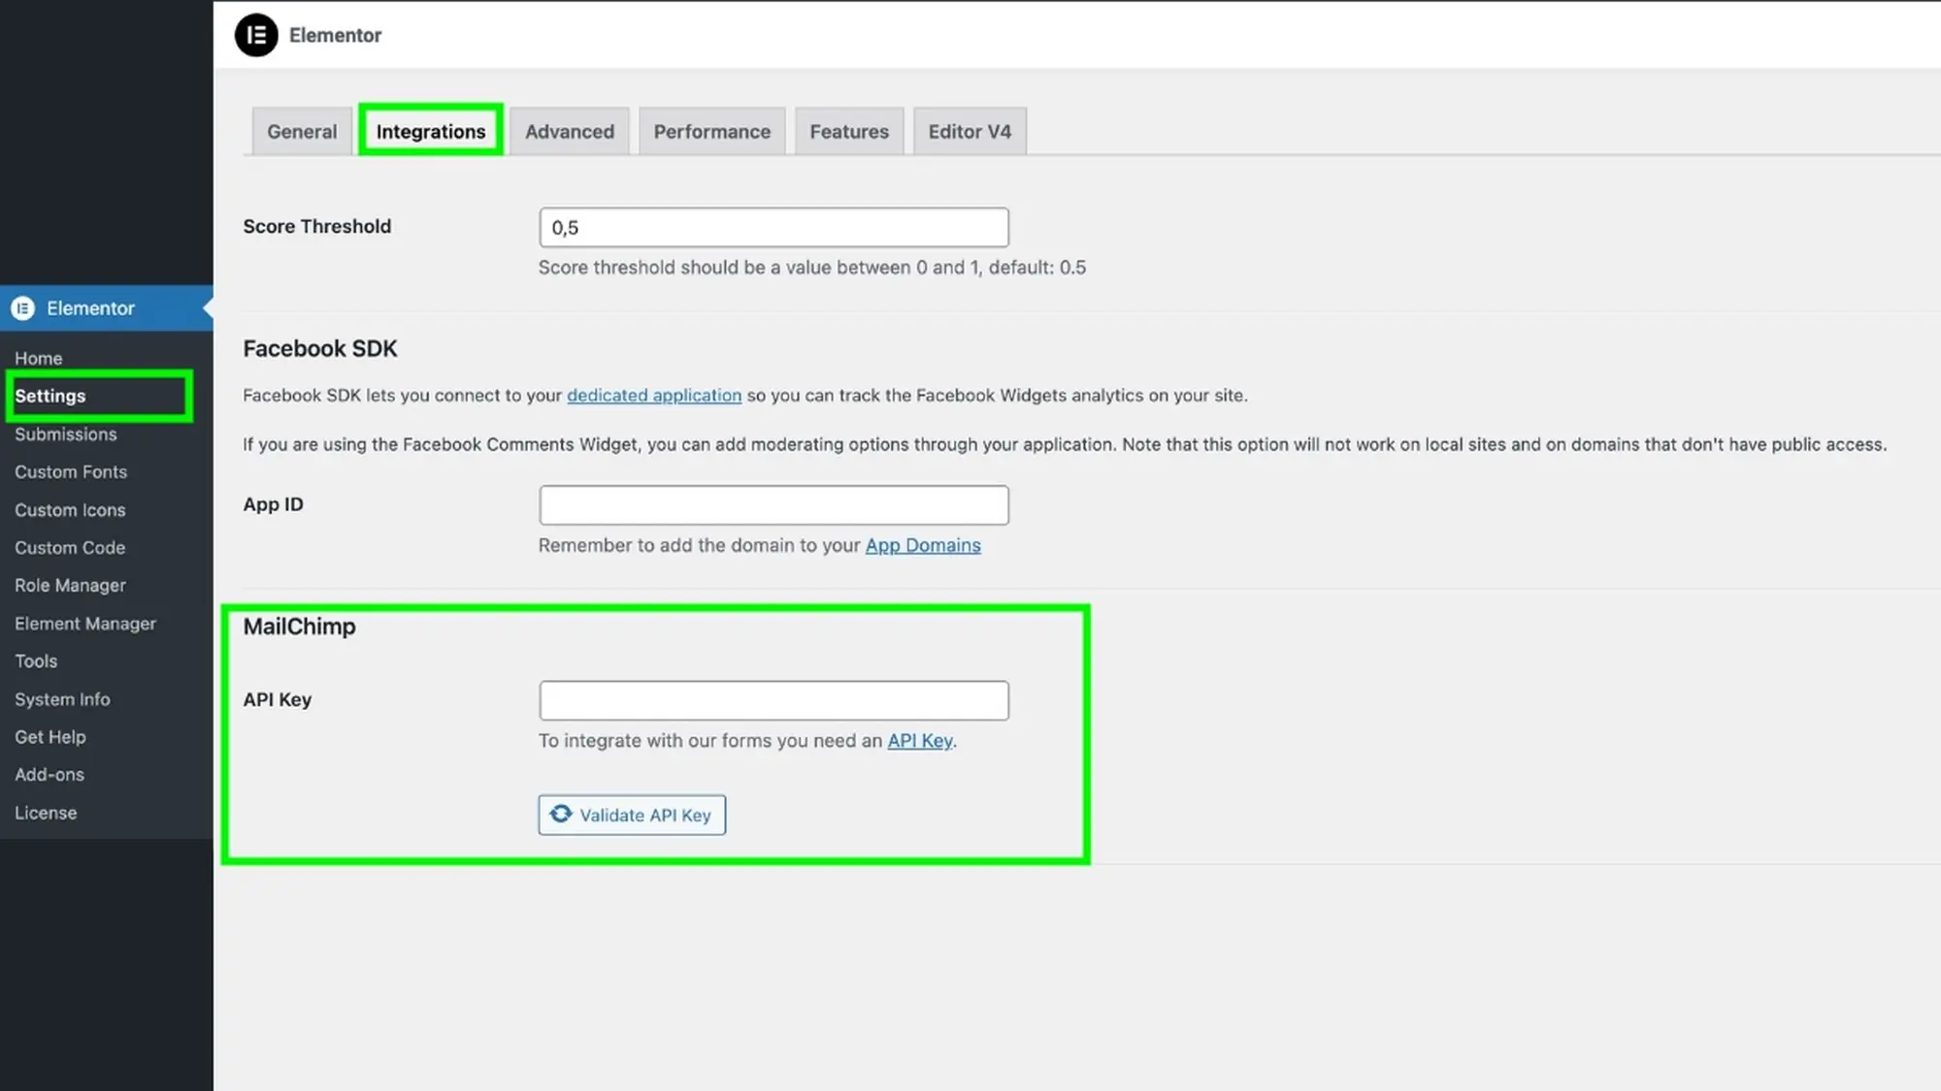Image resolution: width=1941 pixels, height=1091 pixels.
Task: Click the Facebook SDK section heading
Action: (320, 348)
